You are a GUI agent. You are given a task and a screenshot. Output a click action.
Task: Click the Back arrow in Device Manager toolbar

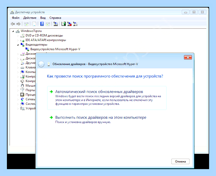pyautogui.click(x=13, y=24)
